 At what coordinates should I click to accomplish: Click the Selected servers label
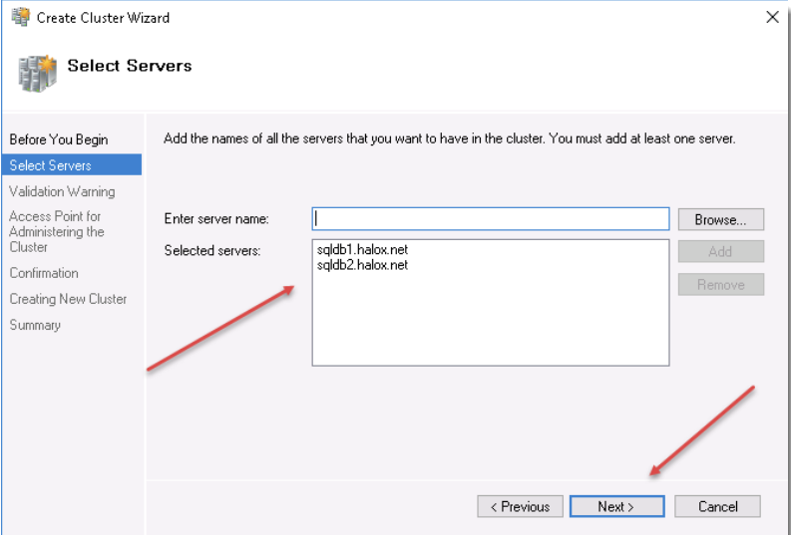pos(211,250)
